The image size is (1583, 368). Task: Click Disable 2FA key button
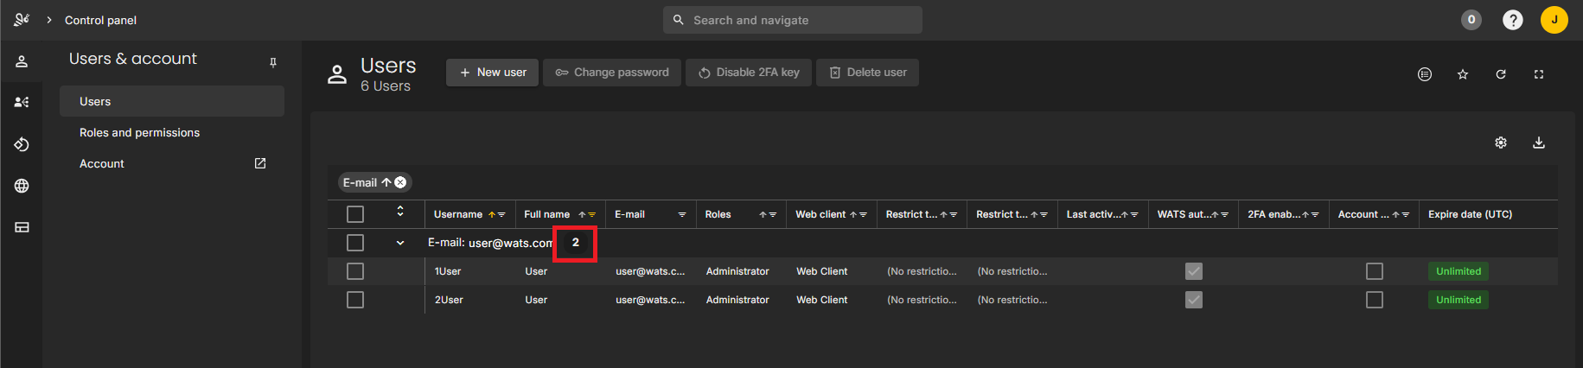coord(749,73)
